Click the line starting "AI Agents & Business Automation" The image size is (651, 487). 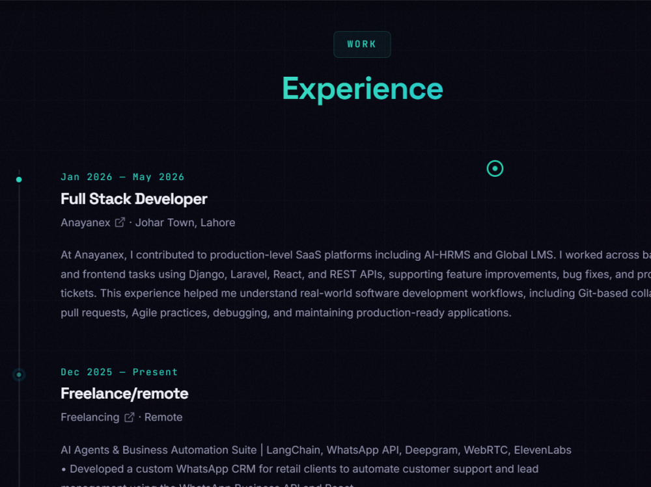pos(316,450)
